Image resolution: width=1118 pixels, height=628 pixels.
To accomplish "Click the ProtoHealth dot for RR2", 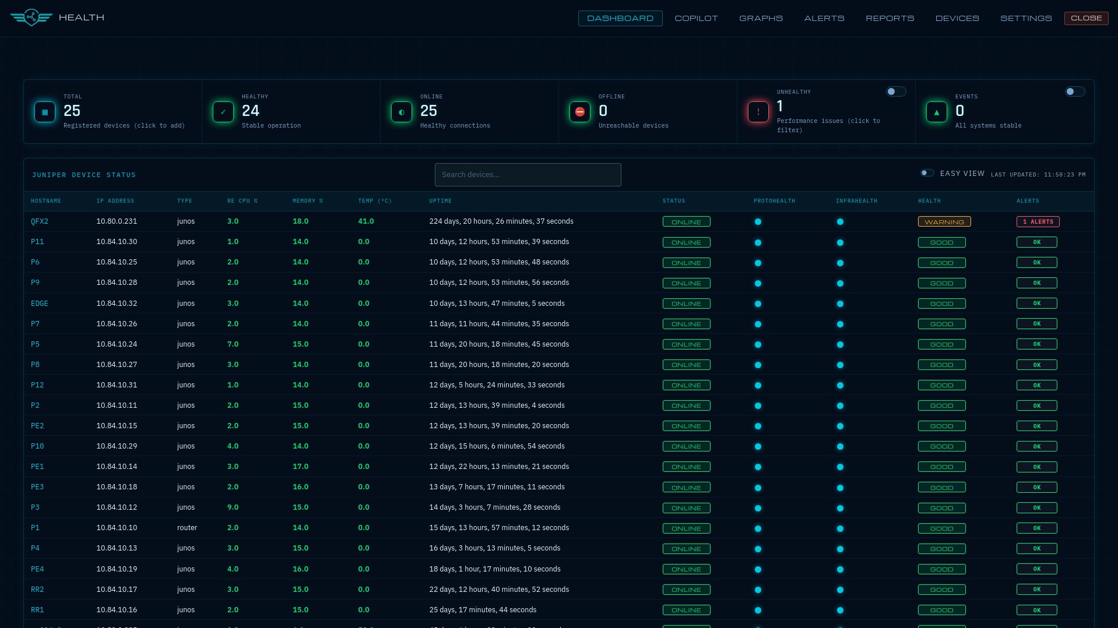I will pos(758,590).
